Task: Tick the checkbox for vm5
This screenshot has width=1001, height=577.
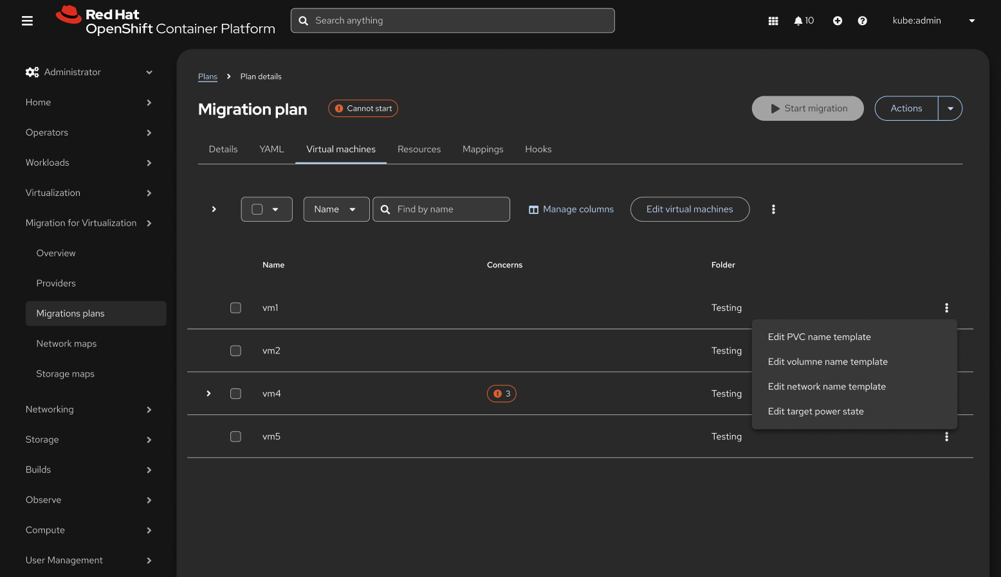Action: pos(235,437)
